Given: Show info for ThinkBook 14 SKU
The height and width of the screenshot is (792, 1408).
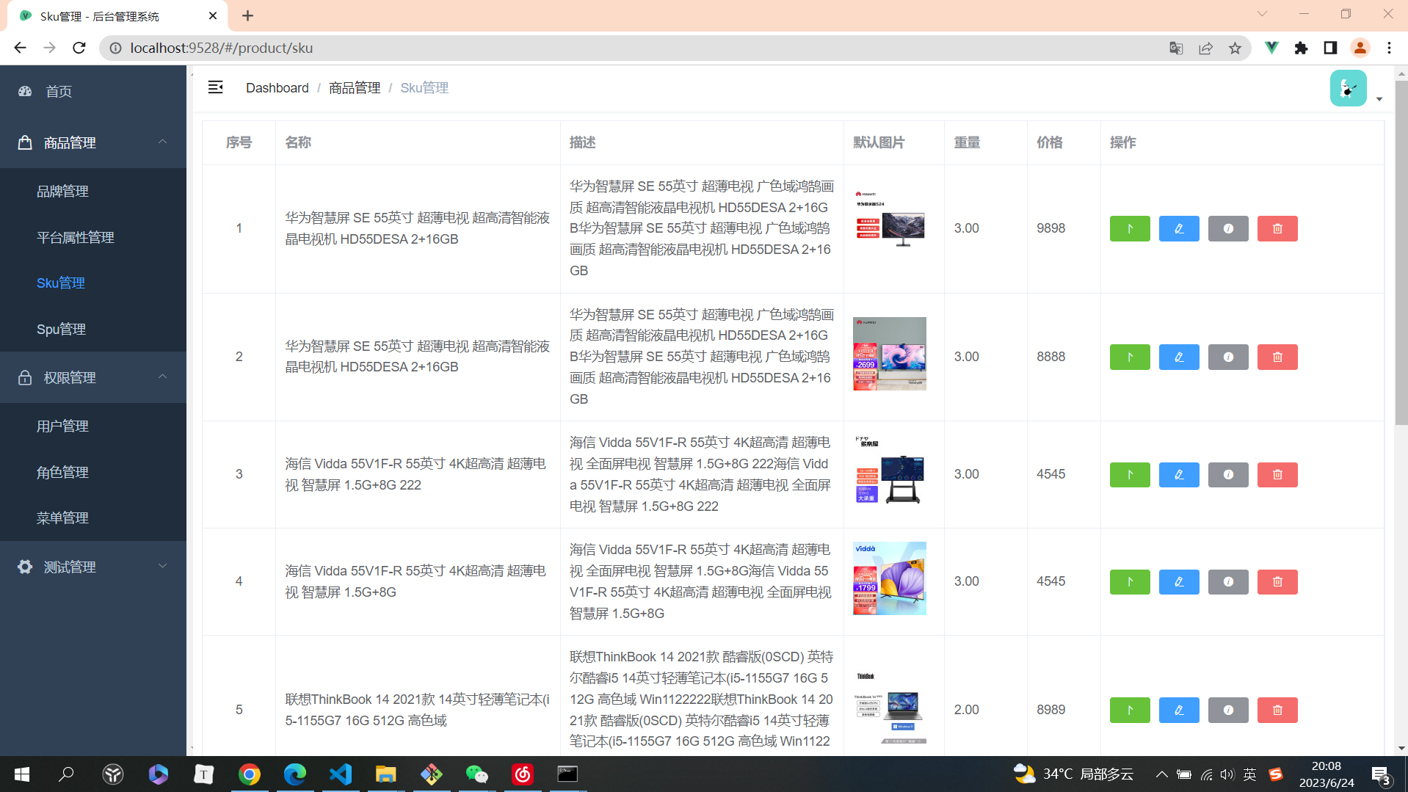Looking at the screenshot, I should [x=1228, y=710].
